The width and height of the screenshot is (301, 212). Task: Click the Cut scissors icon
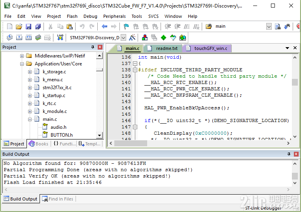(x=51, y=27)
